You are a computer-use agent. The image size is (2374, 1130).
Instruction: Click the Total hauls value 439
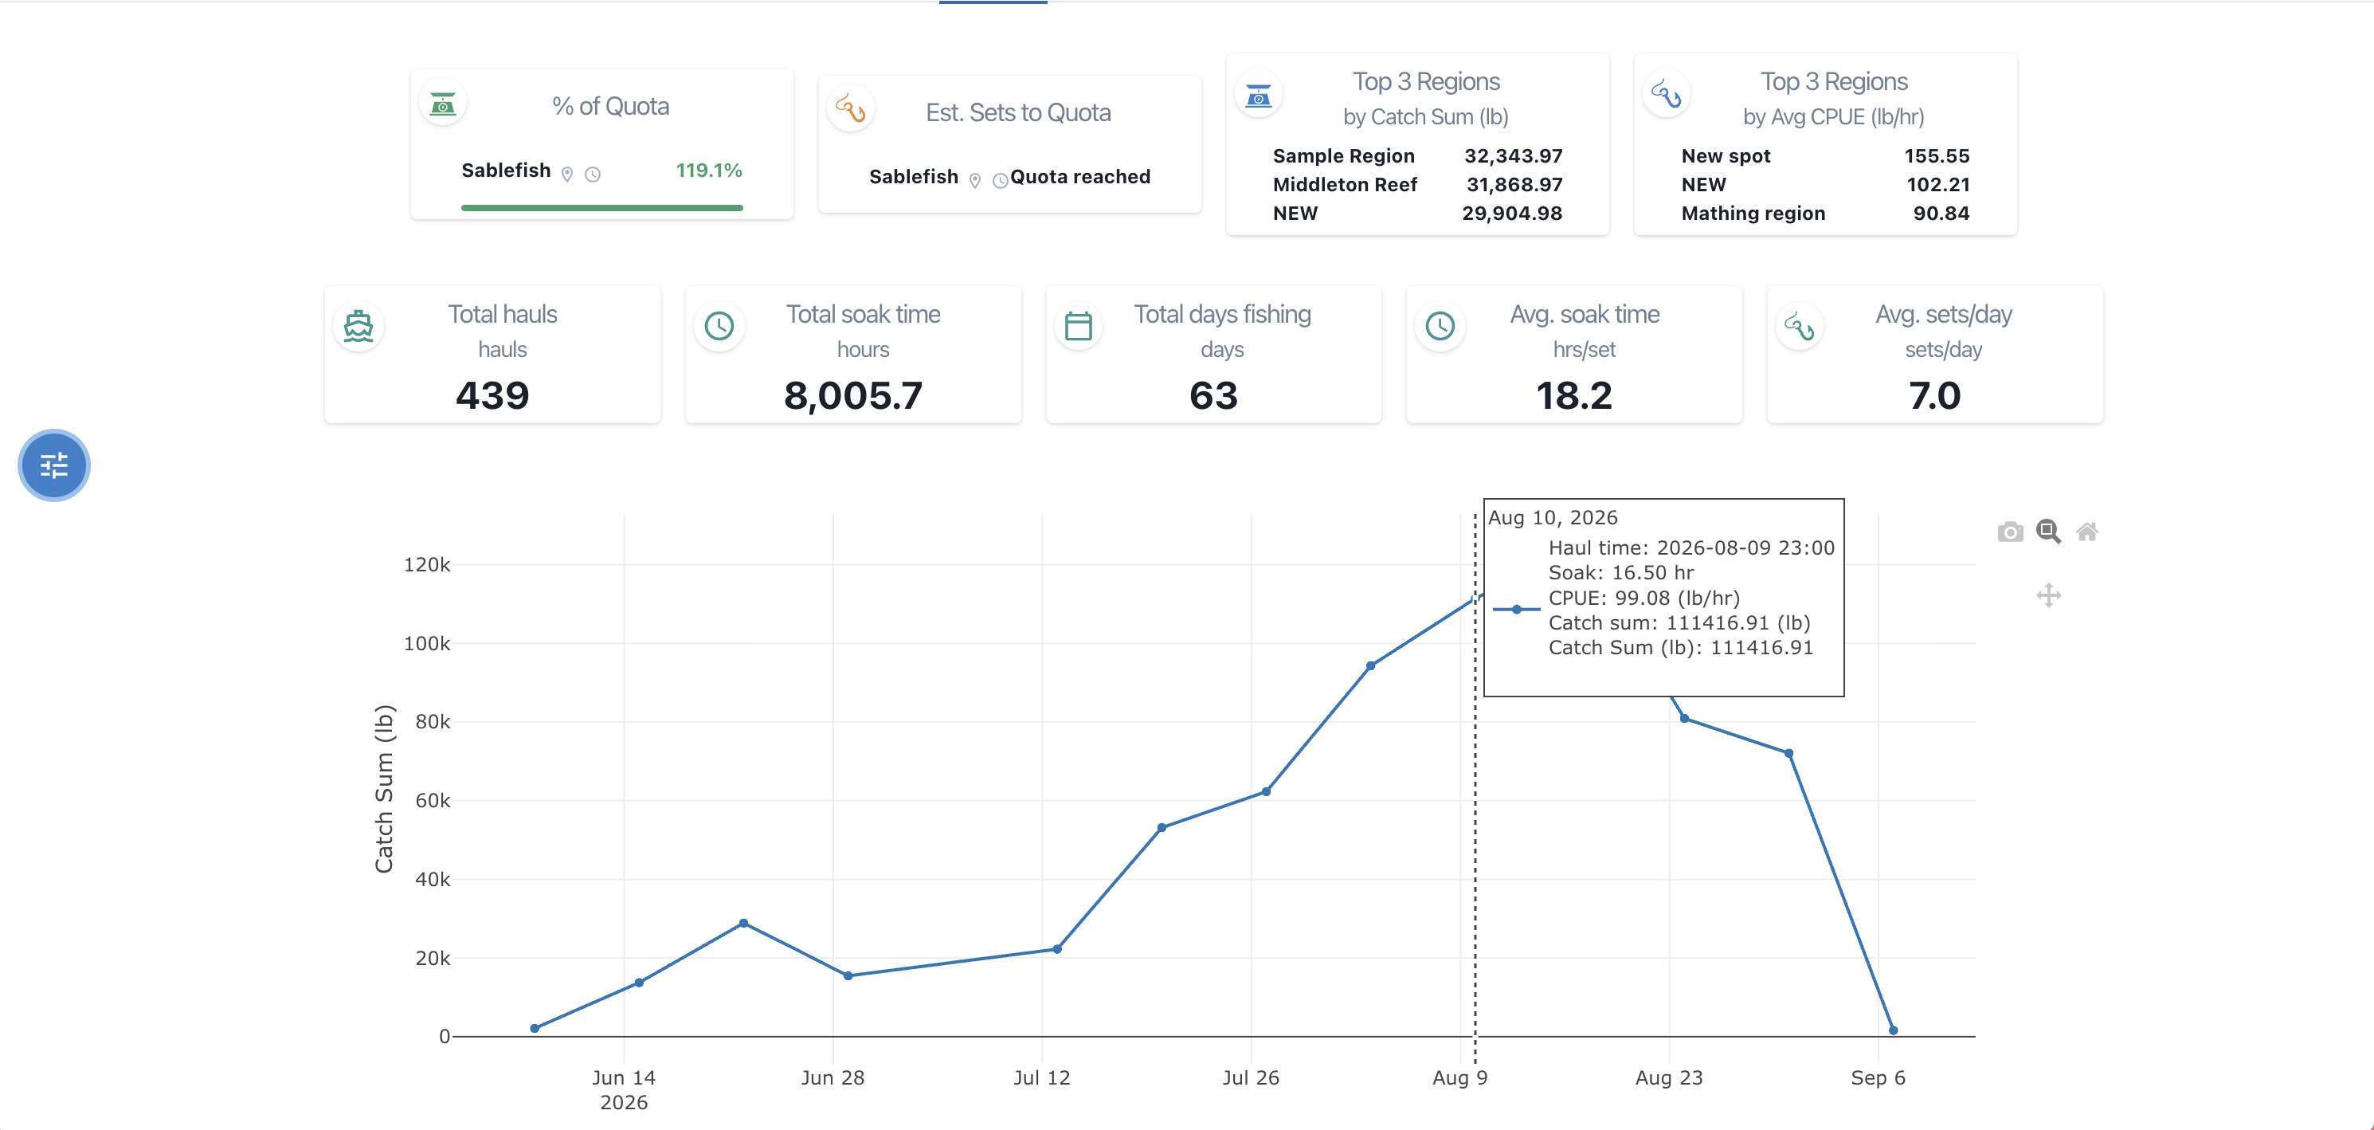(492, 395)
